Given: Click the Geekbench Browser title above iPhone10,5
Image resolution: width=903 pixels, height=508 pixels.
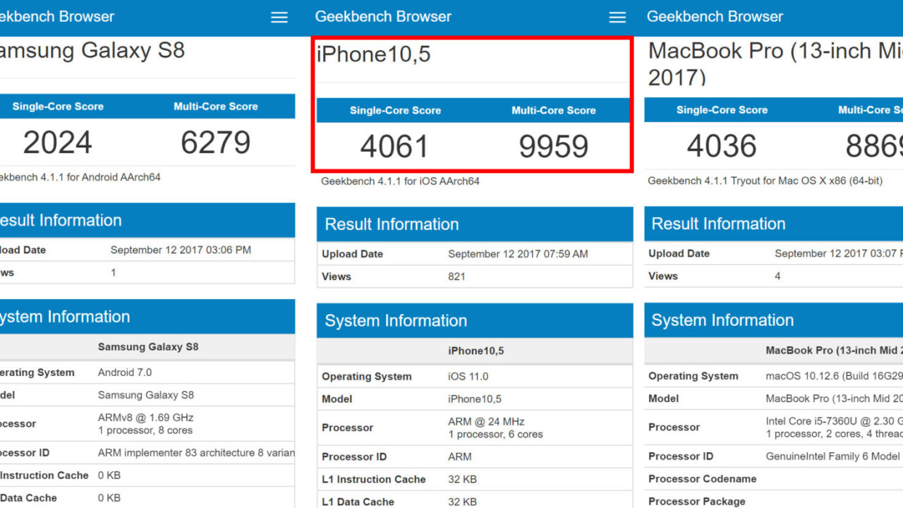Looking at the screenshot, I should click(383, 17).
